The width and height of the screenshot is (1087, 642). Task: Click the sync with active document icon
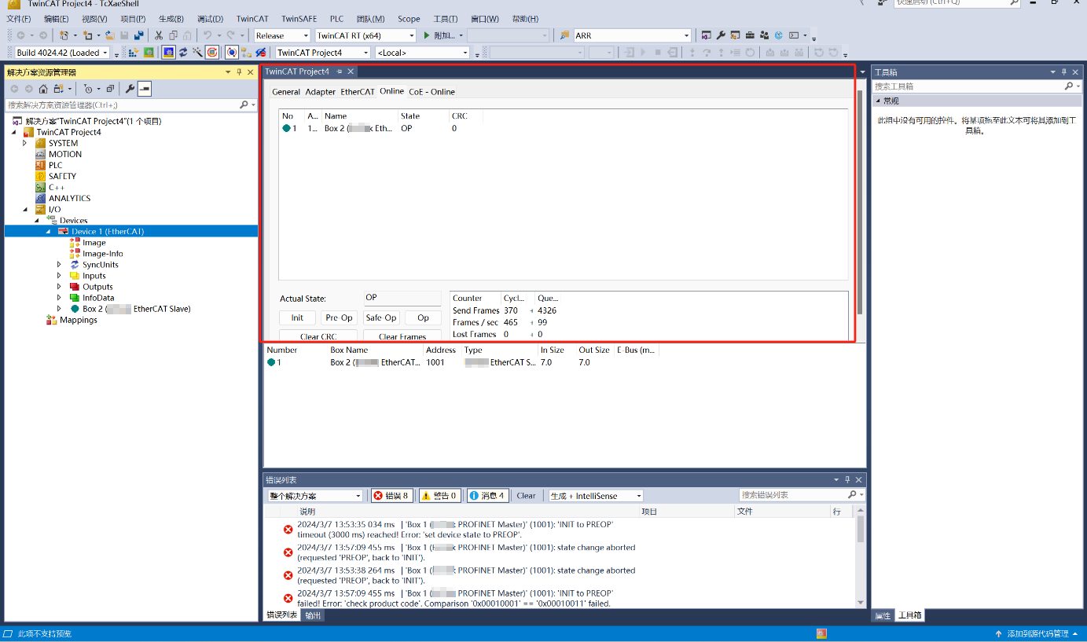58,89
